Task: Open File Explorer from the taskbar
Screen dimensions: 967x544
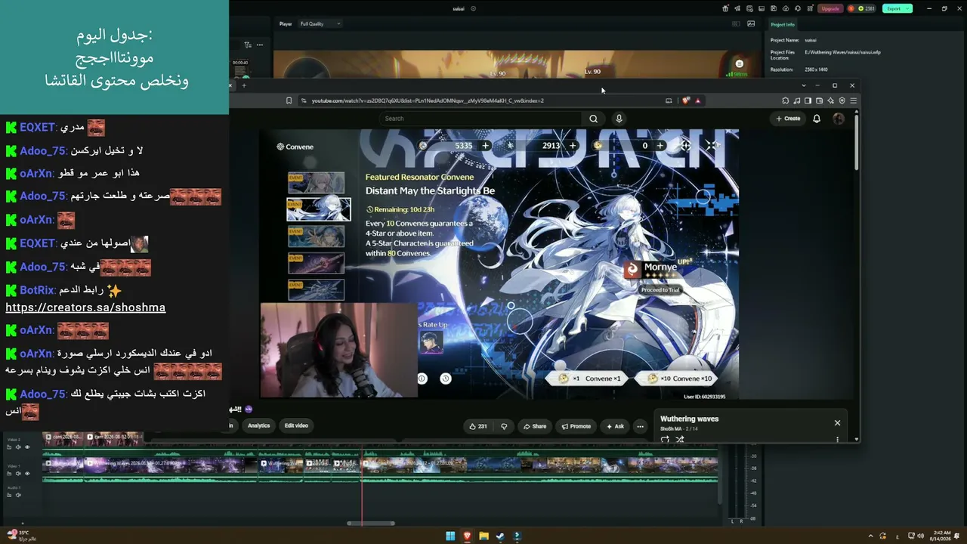Action: 483,536
